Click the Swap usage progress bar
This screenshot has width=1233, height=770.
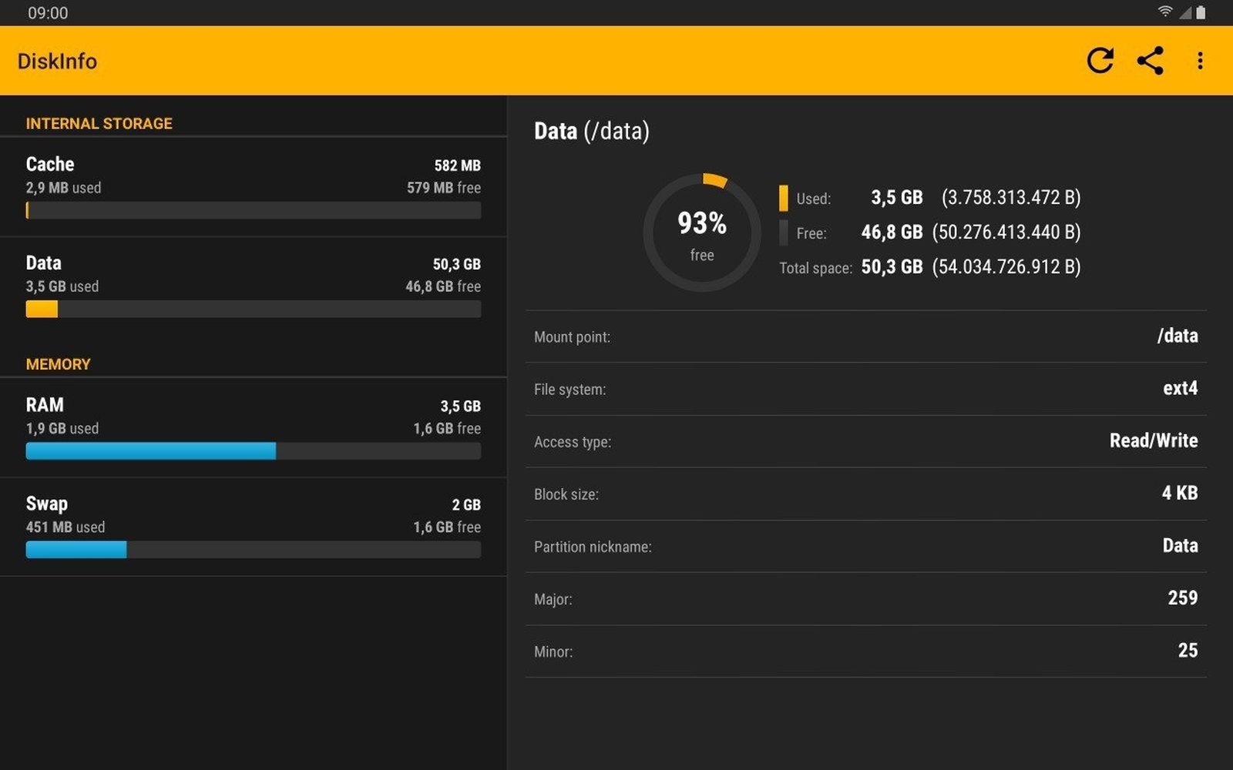(x=253, y=550)
